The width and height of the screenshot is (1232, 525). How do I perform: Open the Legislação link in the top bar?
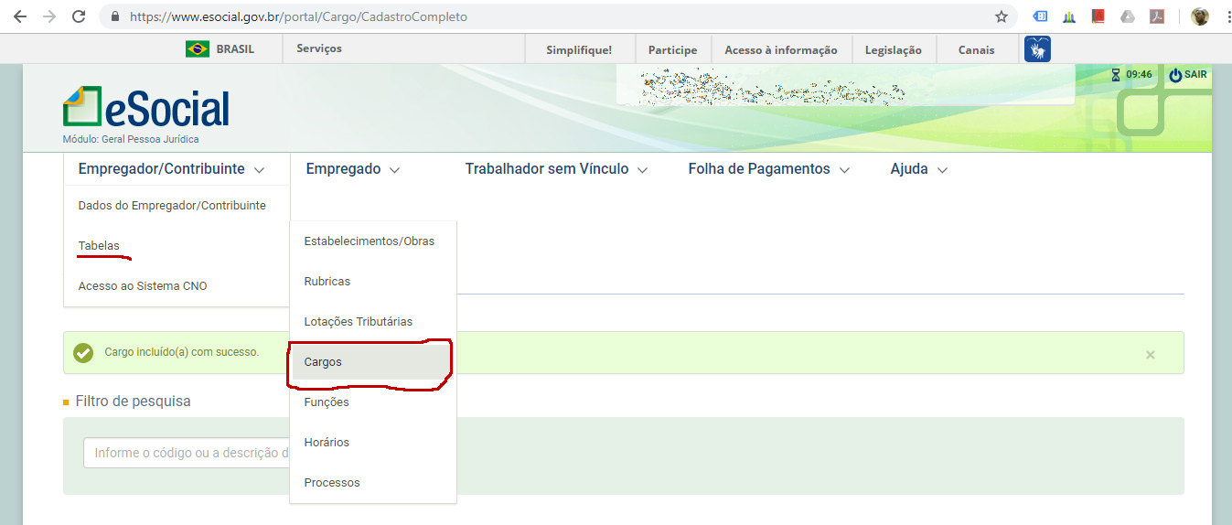click(x=893, y=50)
